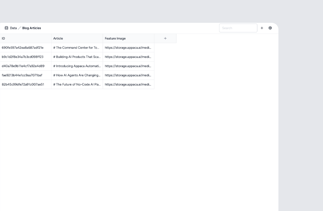Click the How AI Agents Are Changing... cell

(x=76, y=75)
